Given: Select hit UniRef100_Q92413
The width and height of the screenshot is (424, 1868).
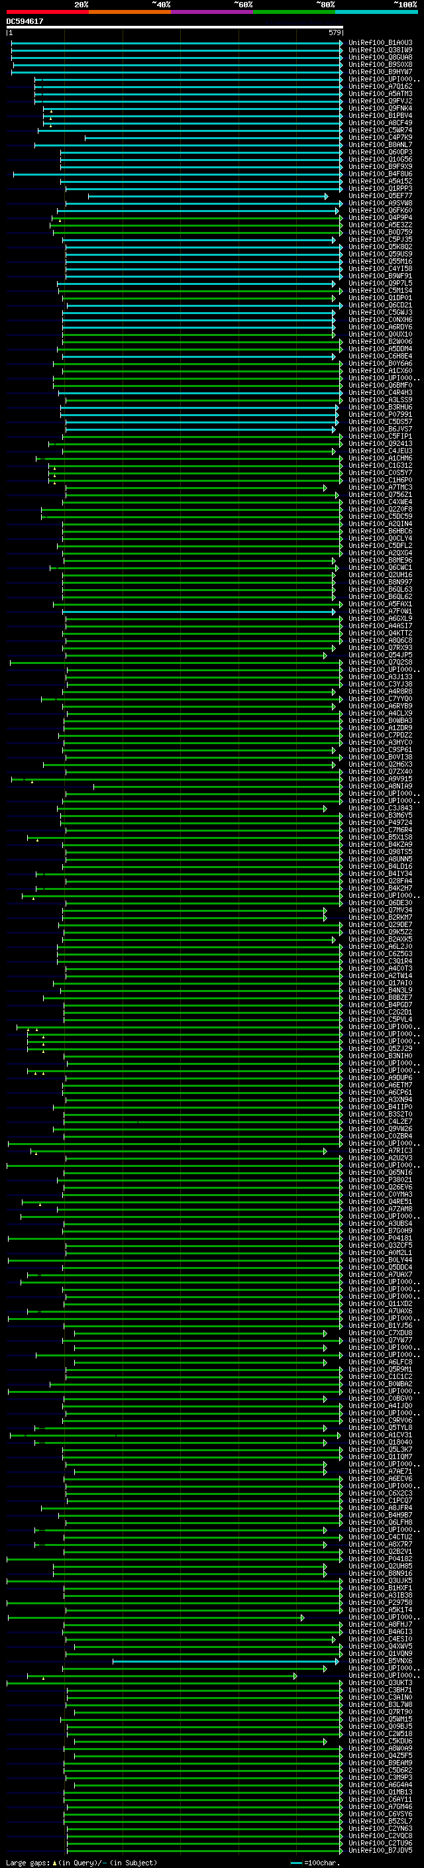Looking at the screenshot, I should click(380, 444).
